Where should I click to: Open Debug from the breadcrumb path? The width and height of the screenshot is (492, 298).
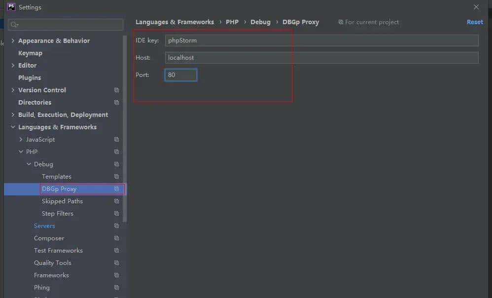coord(260,22)
